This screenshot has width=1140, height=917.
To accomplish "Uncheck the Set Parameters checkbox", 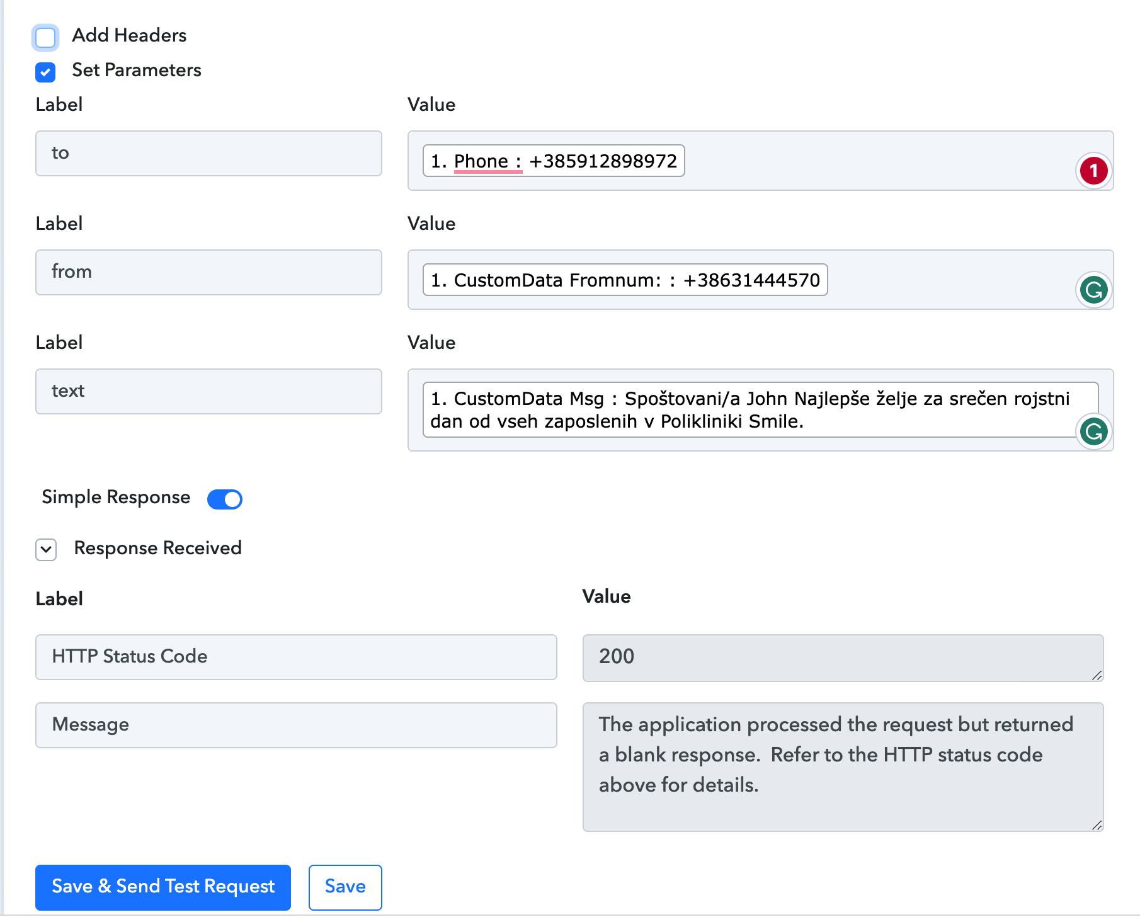I will 45,72.
